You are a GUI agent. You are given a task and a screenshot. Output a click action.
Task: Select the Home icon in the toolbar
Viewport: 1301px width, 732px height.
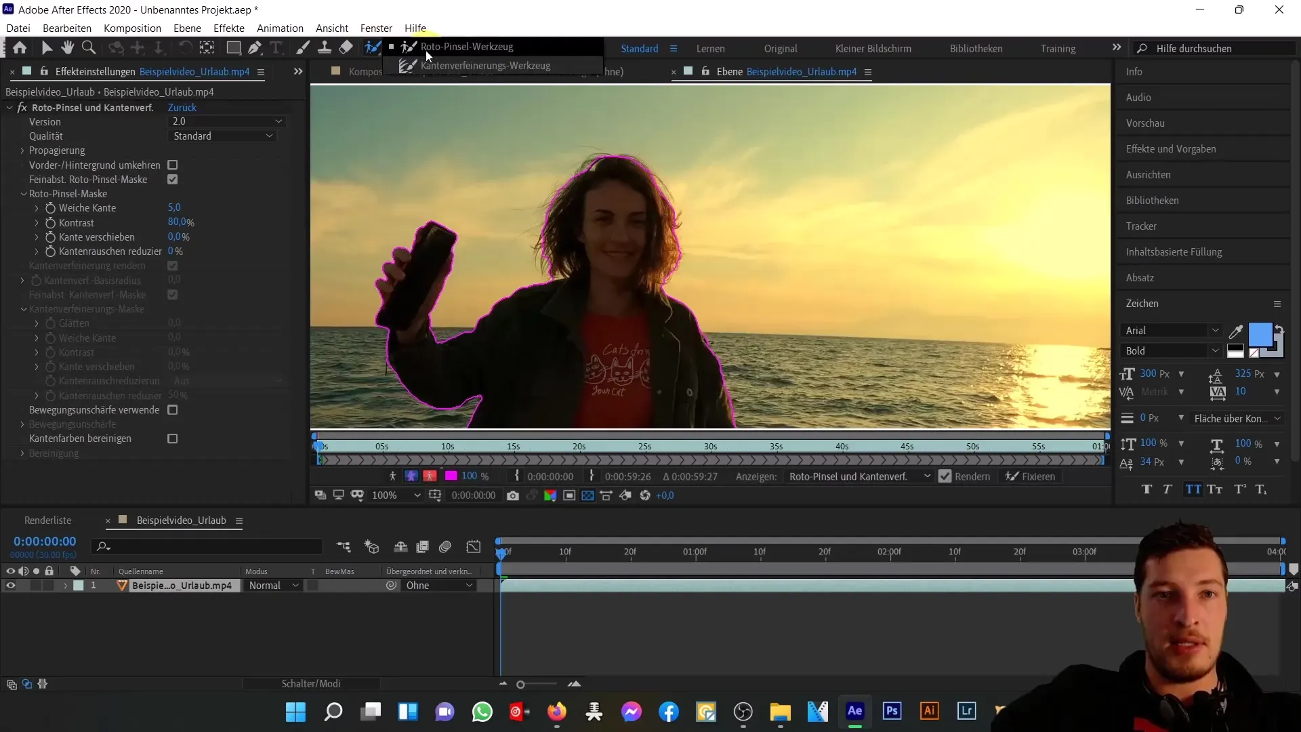20,47
